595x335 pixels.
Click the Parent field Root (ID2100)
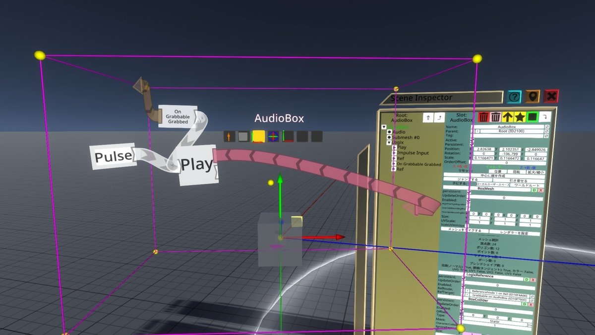click(x=512, y=131)
